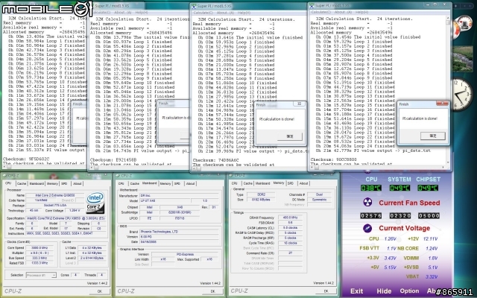Screen dimensions: 477x298
Task: Switch to SPD tab in CPU-Z processor window
Action: pyautogui.click(x=64, y=184)
